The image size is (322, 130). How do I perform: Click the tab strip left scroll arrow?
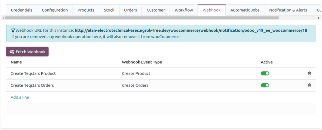point(3,18)
